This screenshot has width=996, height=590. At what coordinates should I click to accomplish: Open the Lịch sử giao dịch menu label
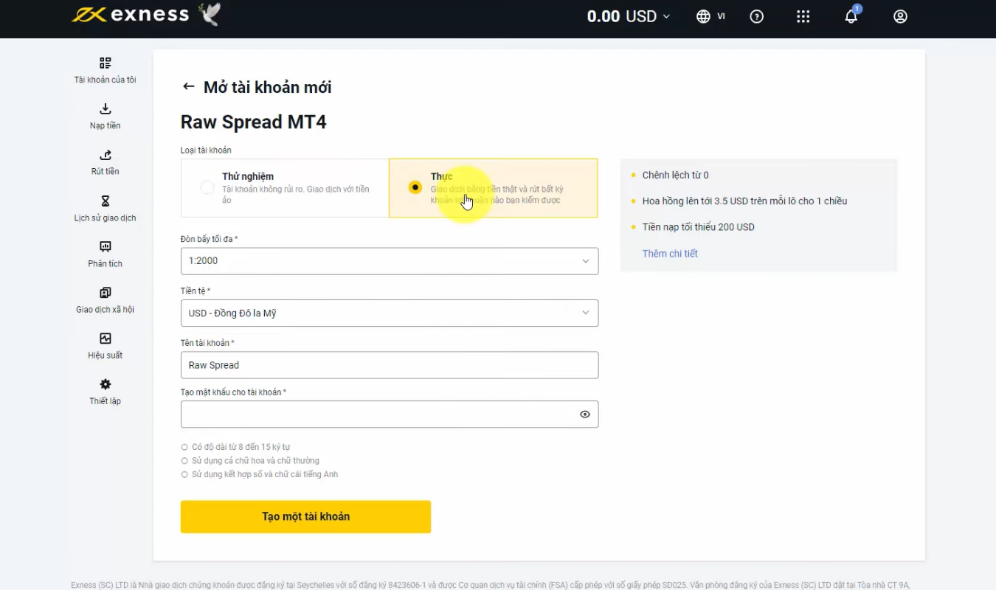(106, 218)
